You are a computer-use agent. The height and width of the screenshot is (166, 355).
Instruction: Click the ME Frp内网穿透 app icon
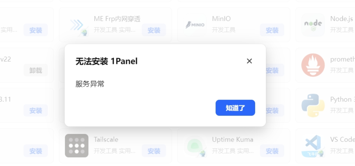[77, 25]
